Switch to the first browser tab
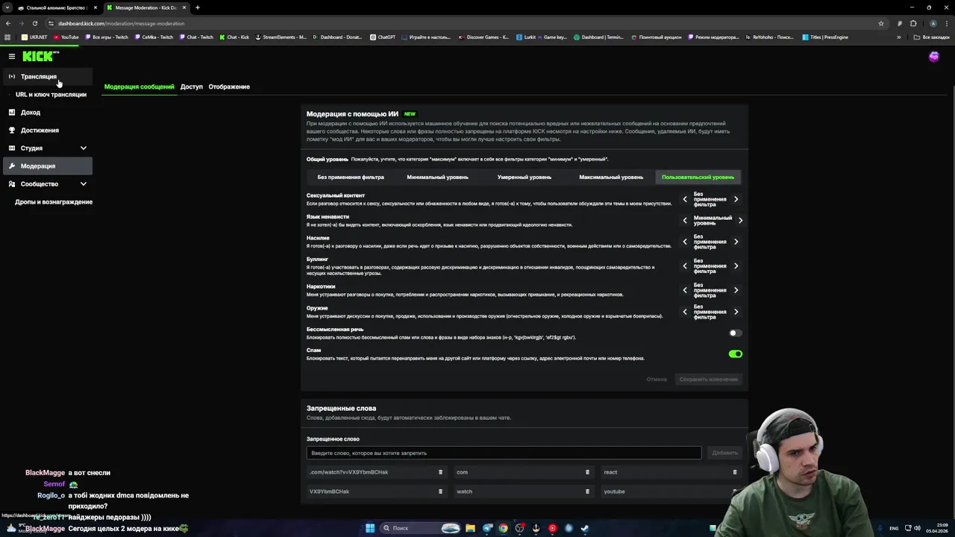The height and width of the screenshot is (537, 955). click(x=57, y=7)
